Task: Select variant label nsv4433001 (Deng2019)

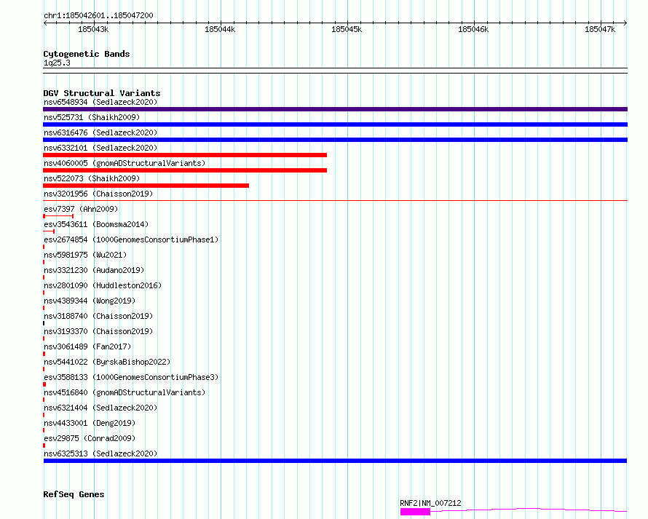Action: 90,423
